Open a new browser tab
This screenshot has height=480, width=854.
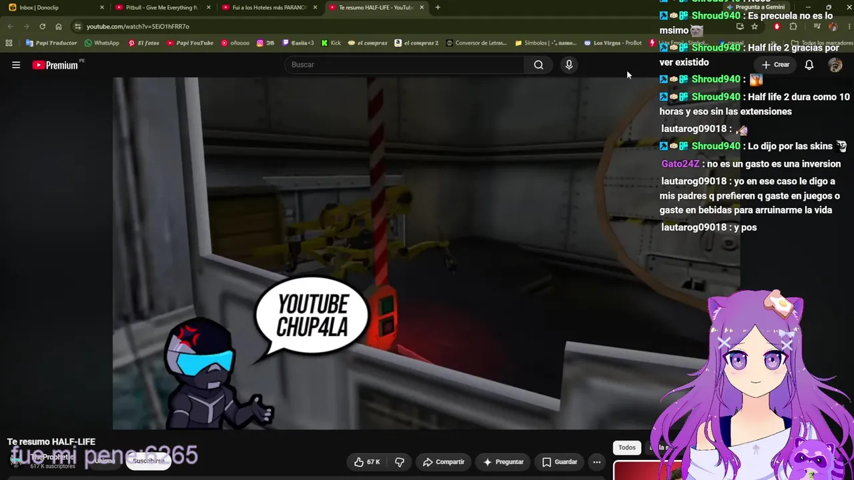pos(438,7)
